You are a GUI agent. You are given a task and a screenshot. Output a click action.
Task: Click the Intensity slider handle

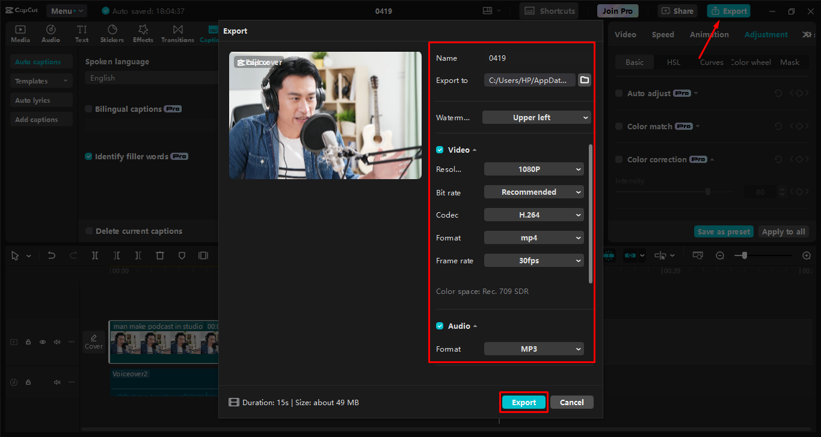[708, 192]
